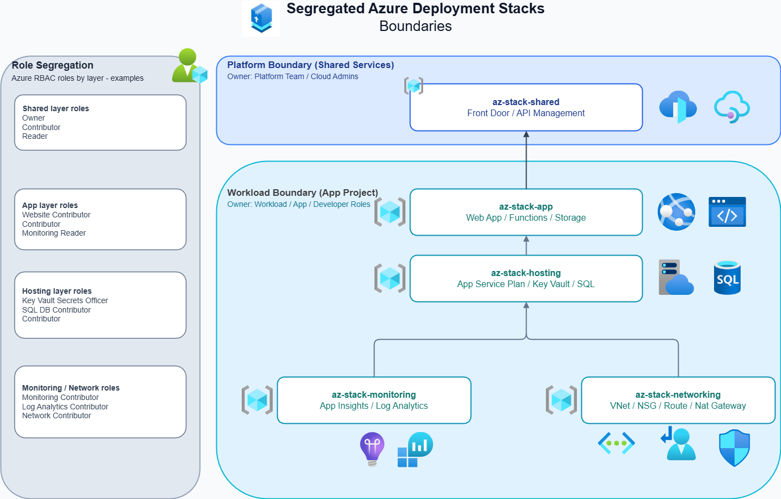Click the user icon with down-left arrow

(679, 444)
